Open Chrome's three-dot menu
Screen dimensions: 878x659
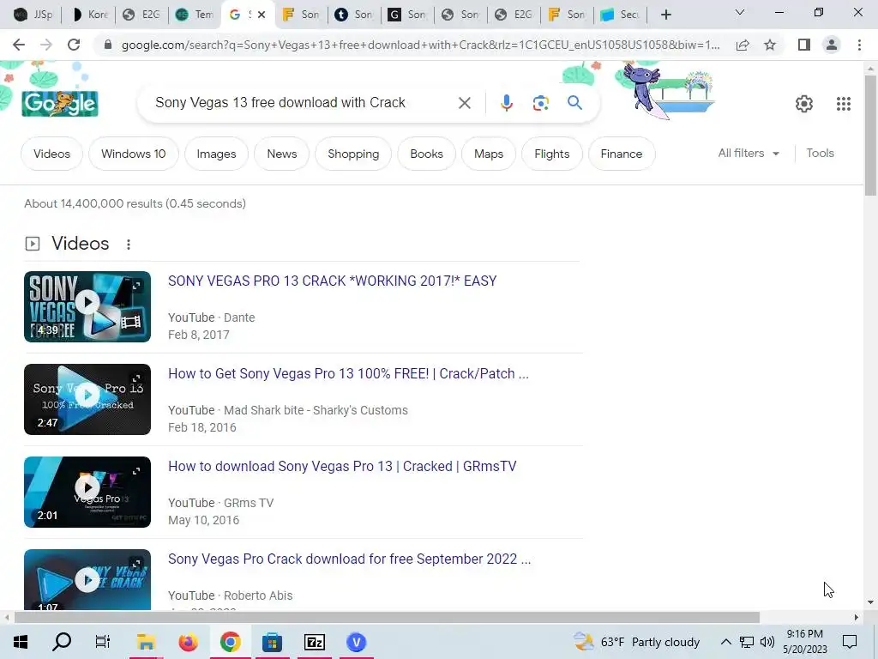859,45
